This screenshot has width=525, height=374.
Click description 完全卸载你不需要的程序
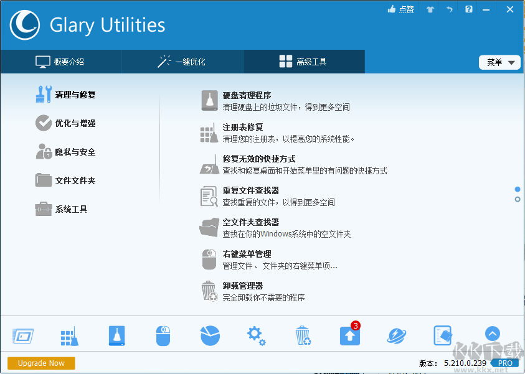tap(263, 297)
